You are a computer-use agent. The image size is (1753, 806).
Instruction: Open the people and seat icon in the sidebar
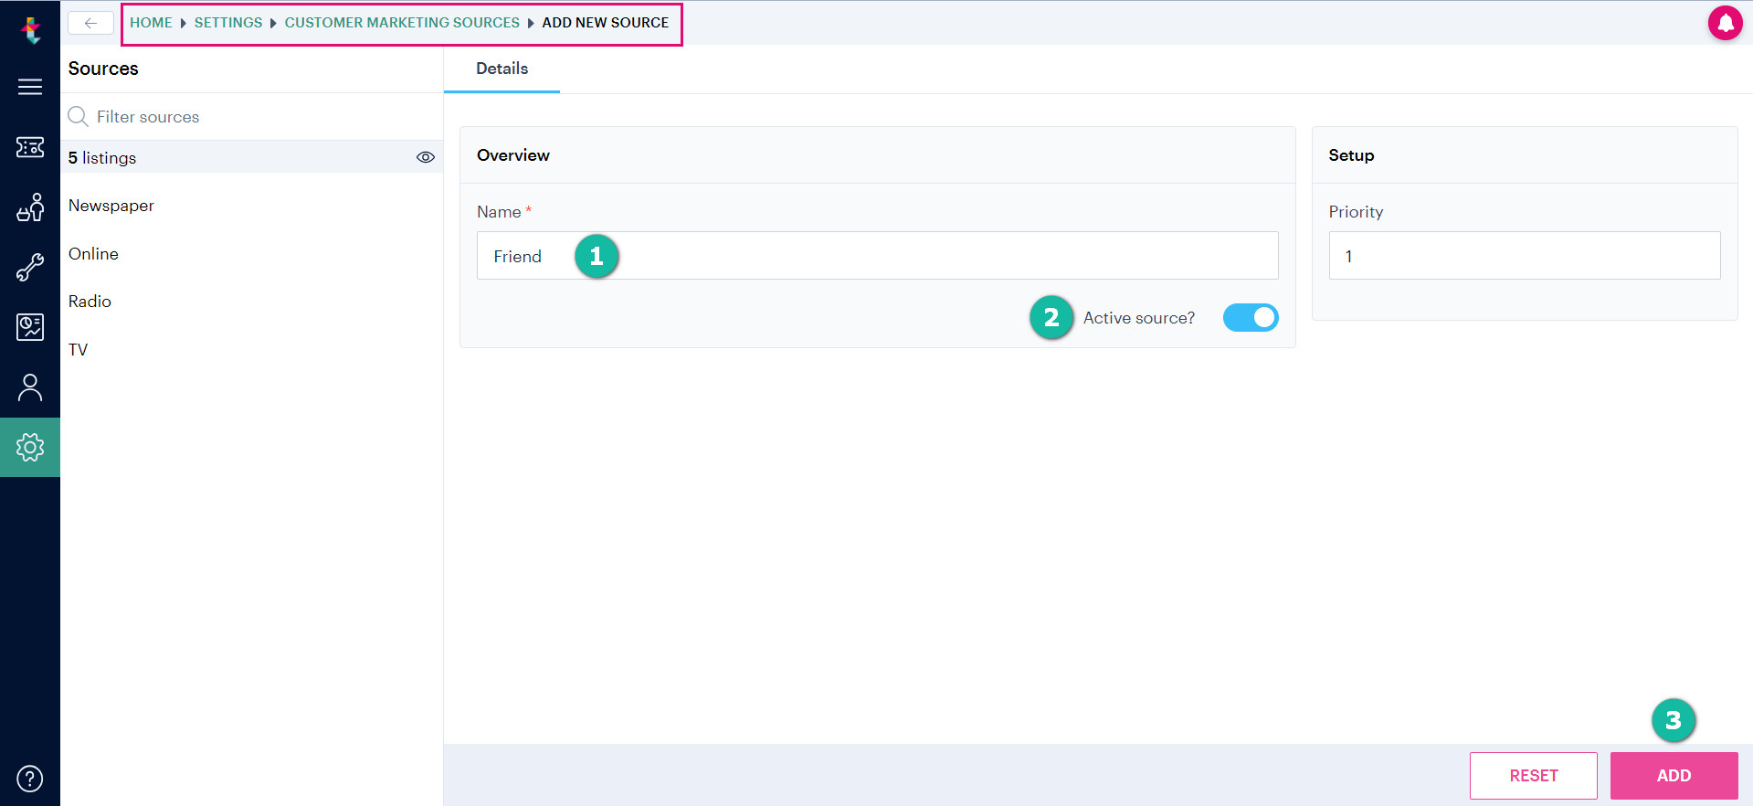[x=30, y=207]
